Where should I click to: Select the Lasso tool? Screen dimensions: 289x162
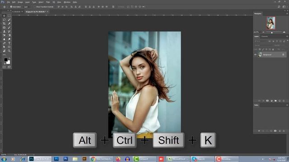[x=4, y=20]
